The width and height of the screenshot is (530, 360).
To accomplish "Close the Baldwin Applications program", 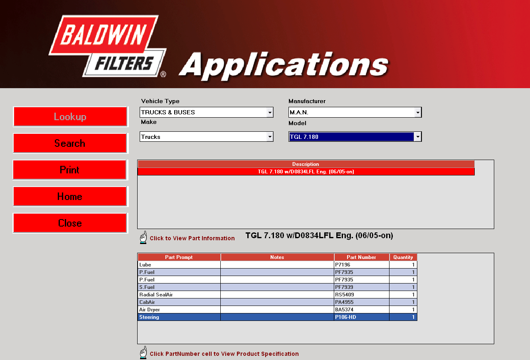I will pos(70,223).
